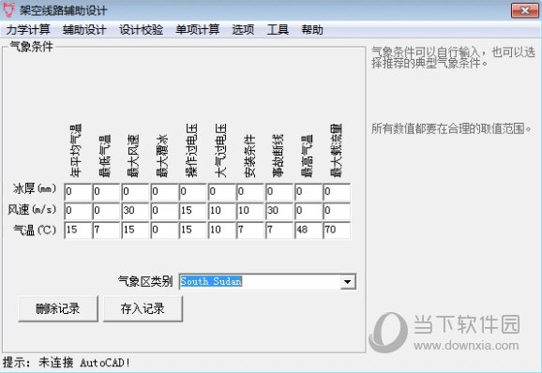Screen dimensions: 542x373
Task: Expand the 气象区类别 dropdown arrow
Action: click(x=347, y=282)
